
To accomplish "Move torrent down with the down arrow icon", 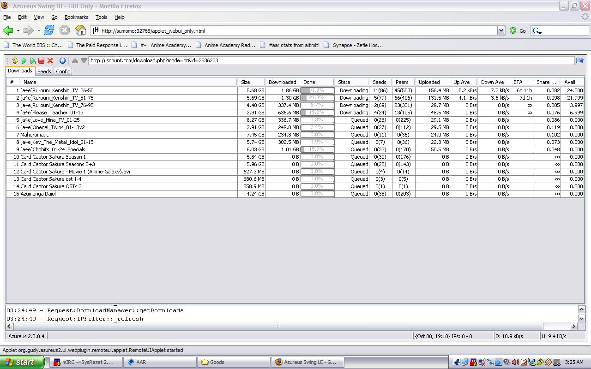I will (84, 60).
